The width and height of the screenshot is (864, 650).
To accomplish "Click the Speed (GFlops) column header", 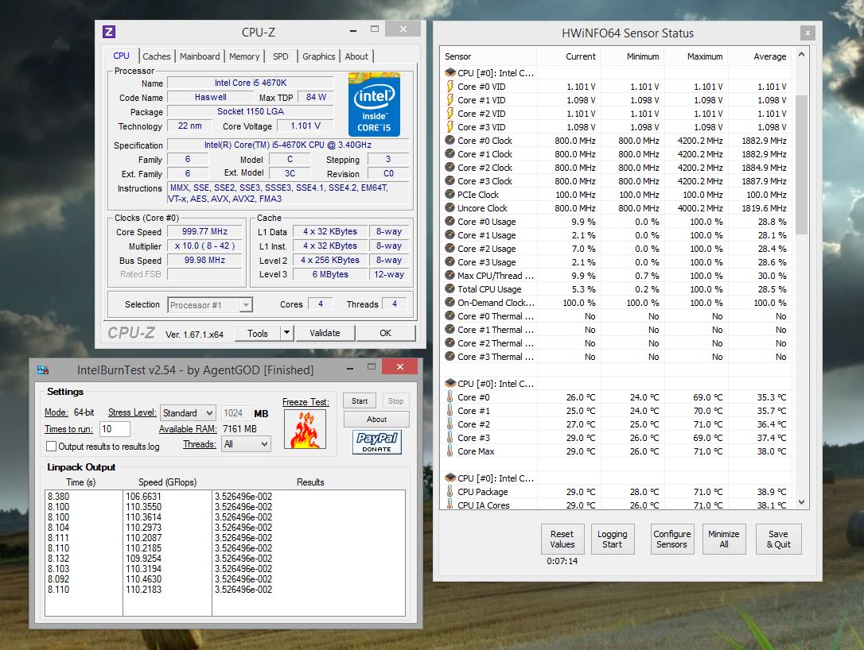I will (x=168, y=482).
